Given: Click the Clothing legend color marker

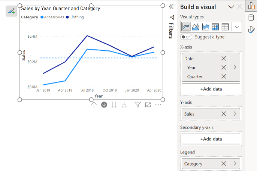Looking at the screenshot, I should (67, 17).
